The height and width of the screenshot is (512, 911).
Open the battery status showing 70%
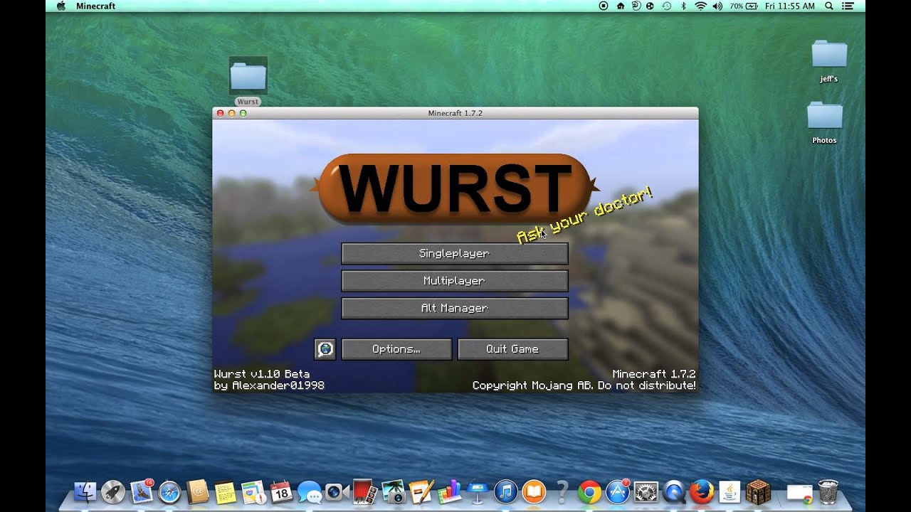click(x=744, y=6)
